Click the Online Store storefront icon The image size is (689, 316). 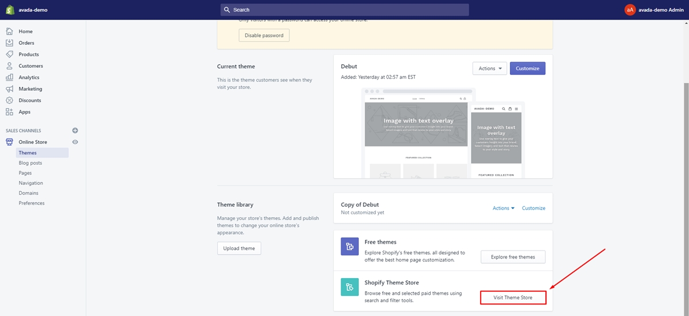(9, 142)
